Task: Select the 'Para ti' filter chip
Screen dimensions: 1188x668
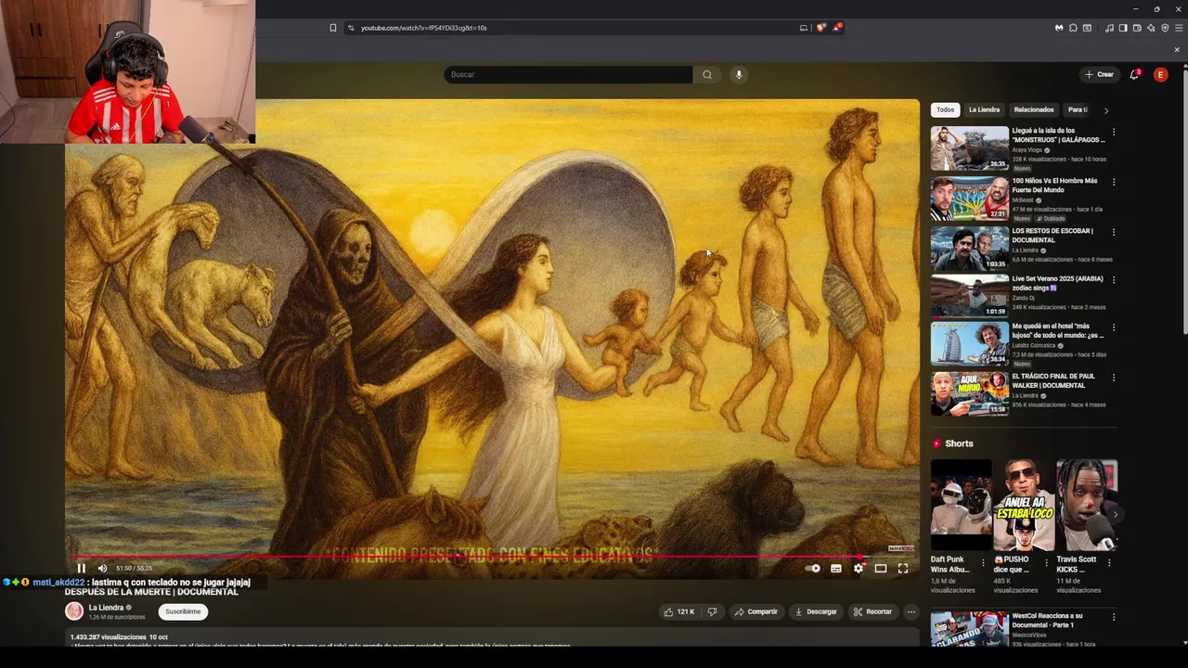Action: click(1078, 109)
